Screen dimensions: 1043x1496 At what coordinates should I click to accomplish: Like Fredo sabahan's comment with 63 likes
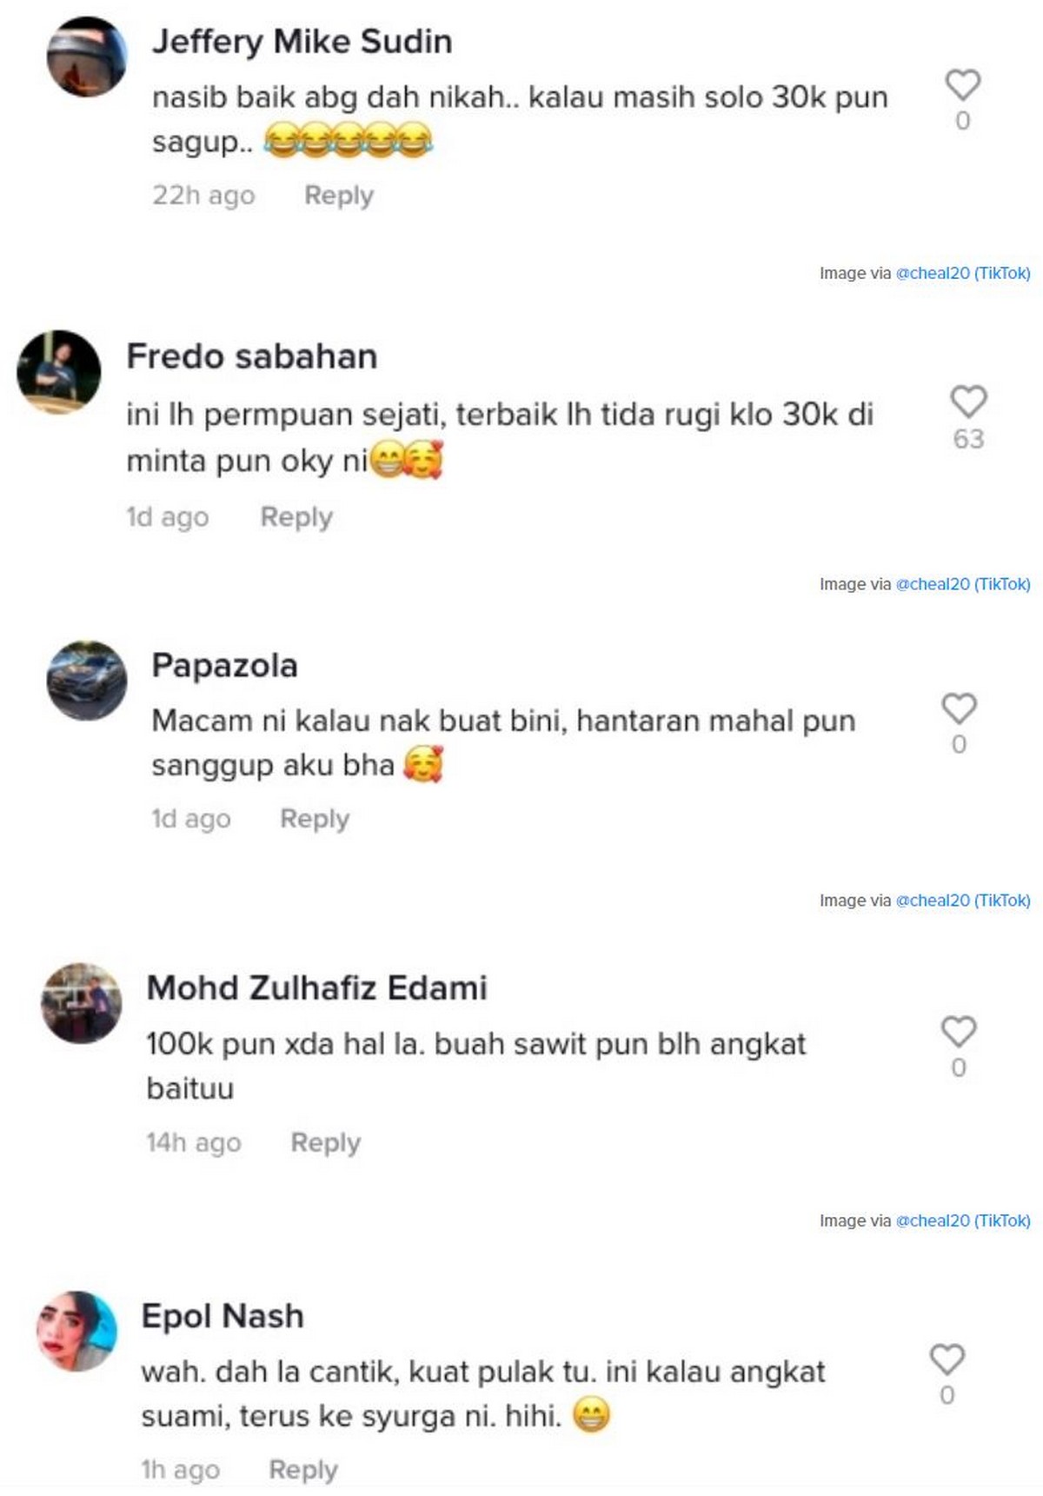point(968,402)
